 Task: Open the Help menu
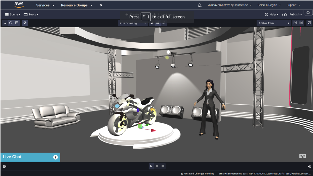click(272, 14)
